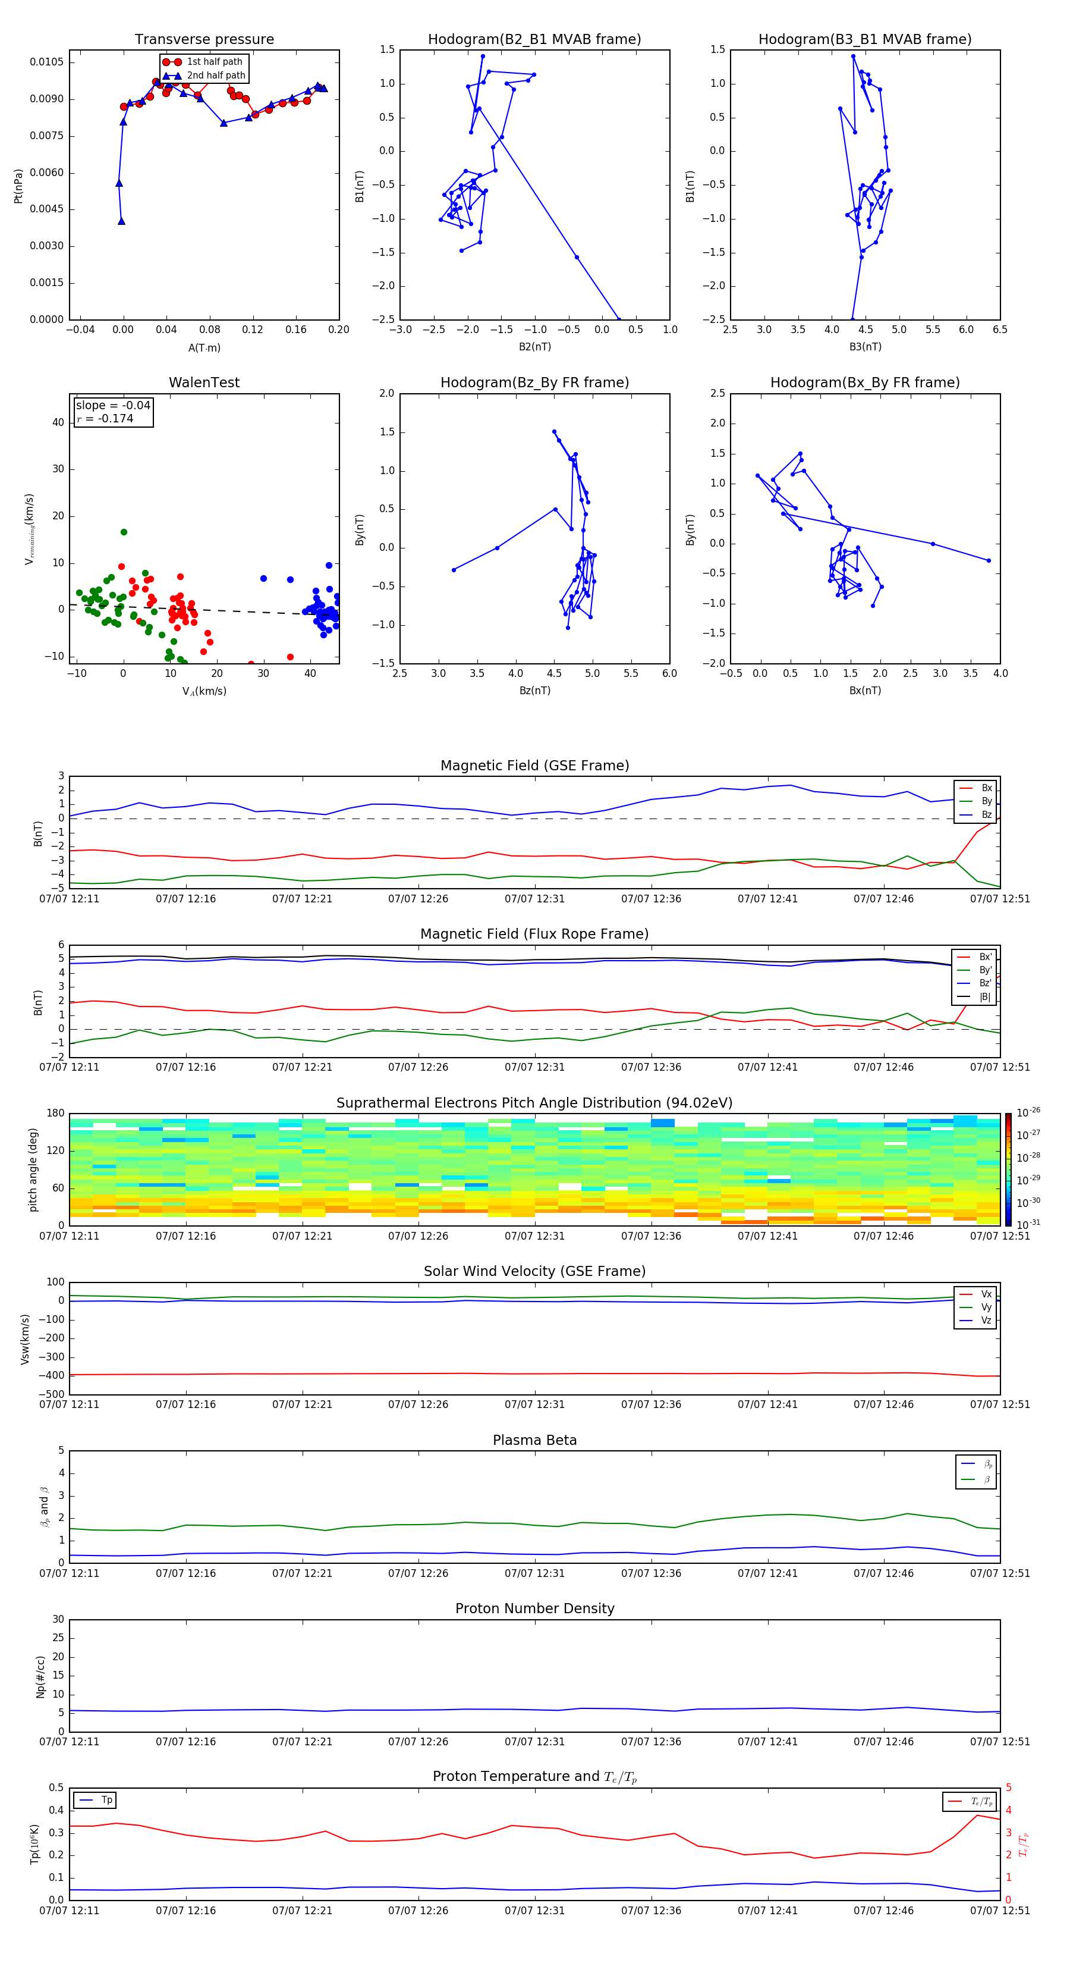Click '07/07 12:51' tick under Plasma Beta panel
Screen dimensions: 1070x1963
(x=1000, y=1573)
